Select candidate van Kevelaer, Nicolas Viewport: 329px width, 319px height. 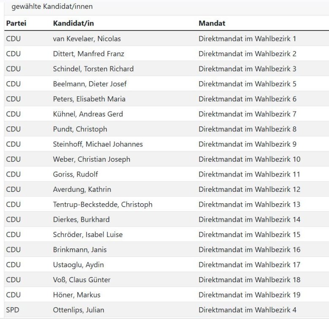coord(87,39)
